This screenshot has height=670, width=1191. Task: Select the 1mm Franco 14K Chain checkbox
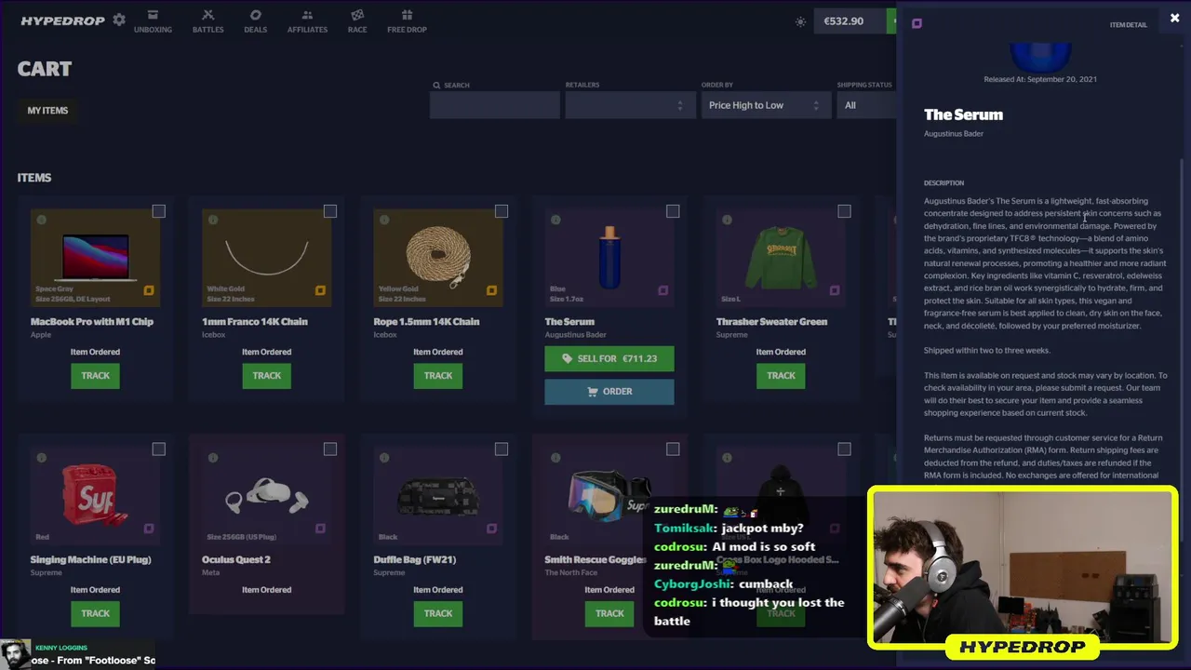click(330, 211)
